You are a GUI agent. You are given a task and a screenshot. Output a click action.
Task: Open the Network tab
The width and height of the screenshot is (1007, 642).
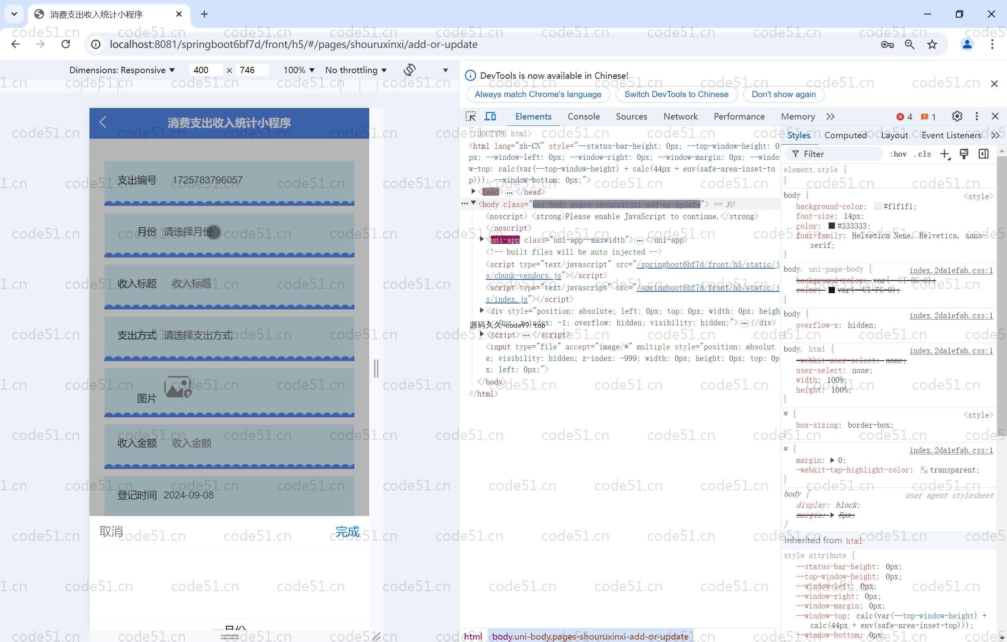click(681, 117)
